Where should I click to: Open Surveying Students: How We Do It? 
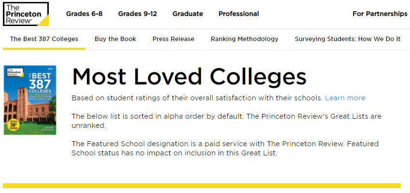347,39
